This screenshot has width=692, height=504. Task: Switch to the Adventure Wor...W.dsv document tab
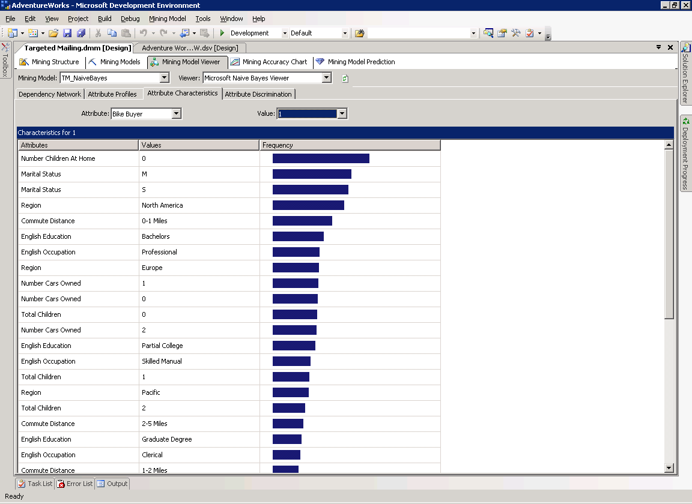(190, 47)
